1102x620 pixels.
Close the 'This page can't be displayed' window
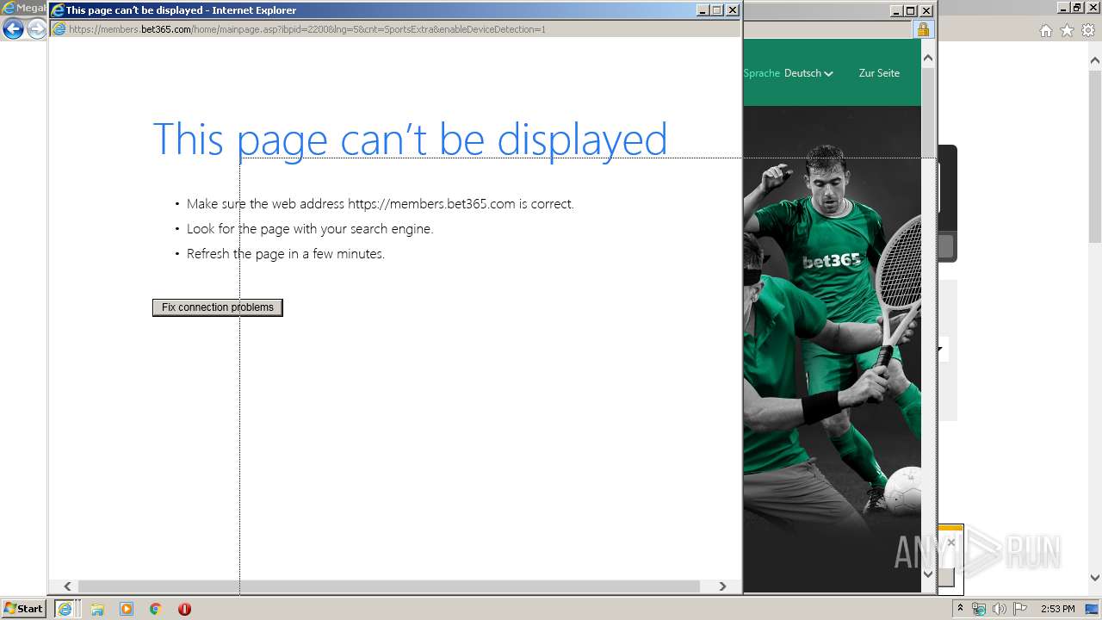pyautogui.click(x=733, y=10)
